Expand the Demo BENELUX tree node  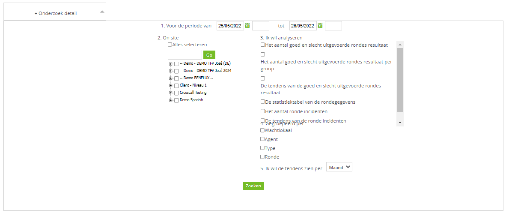[x=170, y=78]
